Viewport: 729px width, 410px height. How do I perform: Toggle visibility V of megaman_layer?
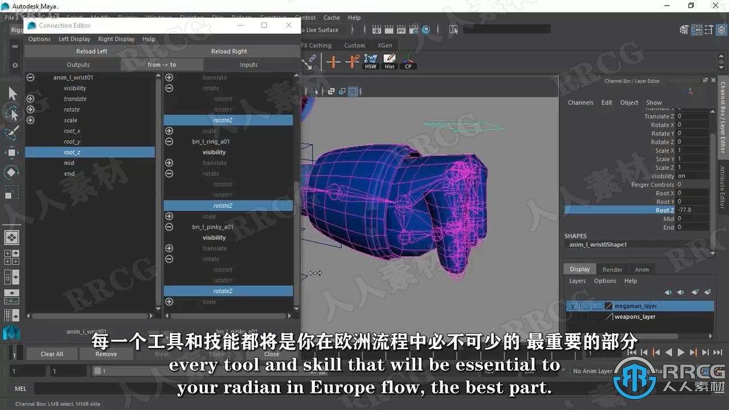click(x=573, y=306)
